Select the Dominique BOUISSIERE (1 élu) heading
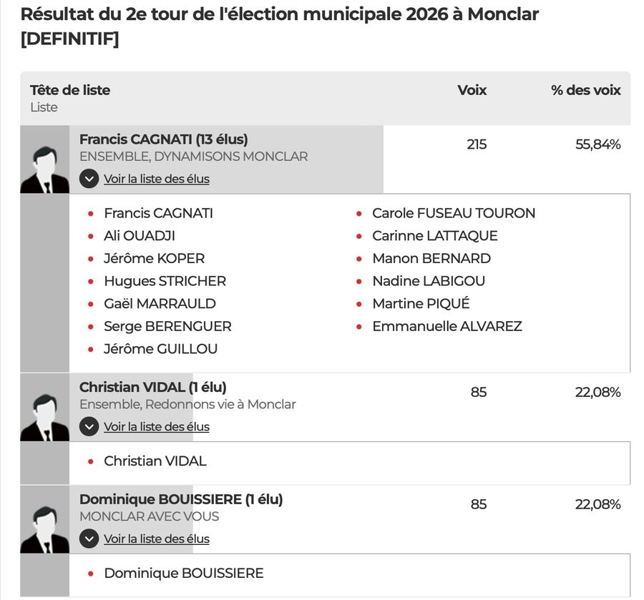The height and width of the screenshot is (600, 644). [x=181, y=499]
